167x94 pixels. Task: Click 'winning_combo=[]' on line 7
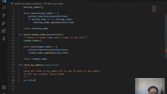(x=33, y=7)
